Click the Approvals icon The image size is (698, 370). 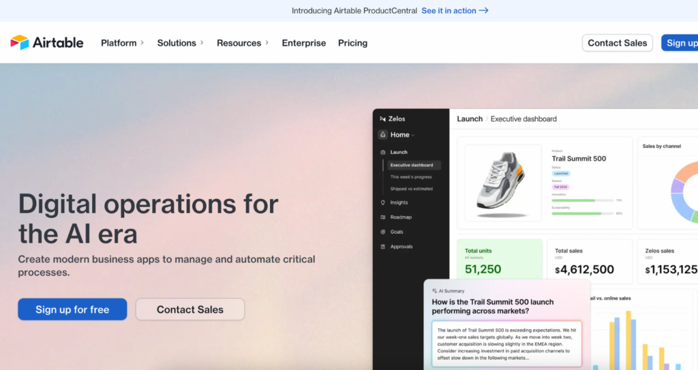tap(383, 247)
